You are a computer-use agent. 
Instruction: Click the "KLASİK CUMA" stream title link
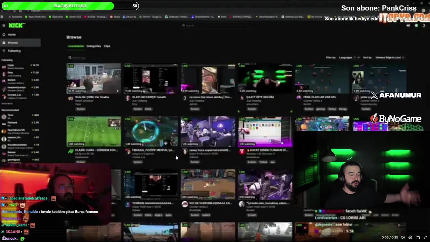click(96, 150)
